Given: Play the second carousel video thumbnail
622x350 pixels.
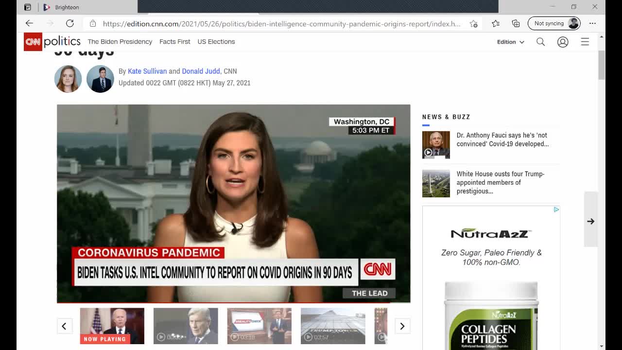Looking at the screenshot, I should [x=186, y=326].
